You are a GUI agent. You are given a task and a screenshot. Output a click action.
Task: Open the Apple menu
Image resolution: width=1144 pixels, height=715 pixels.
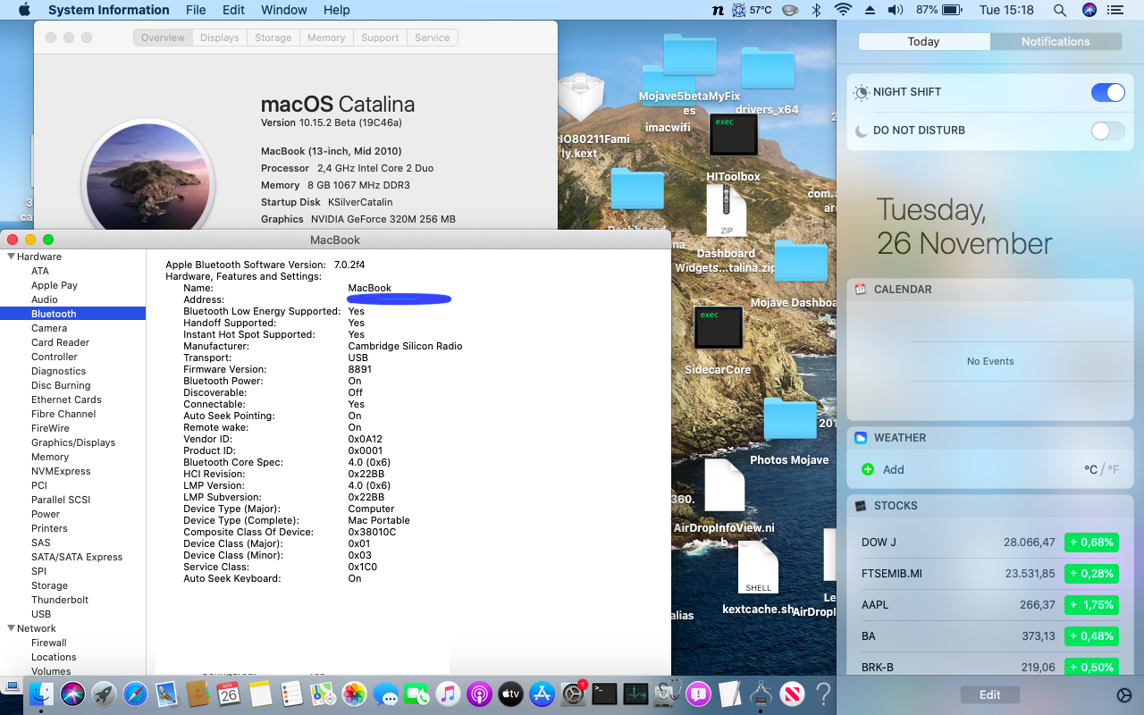coord(24,10)
